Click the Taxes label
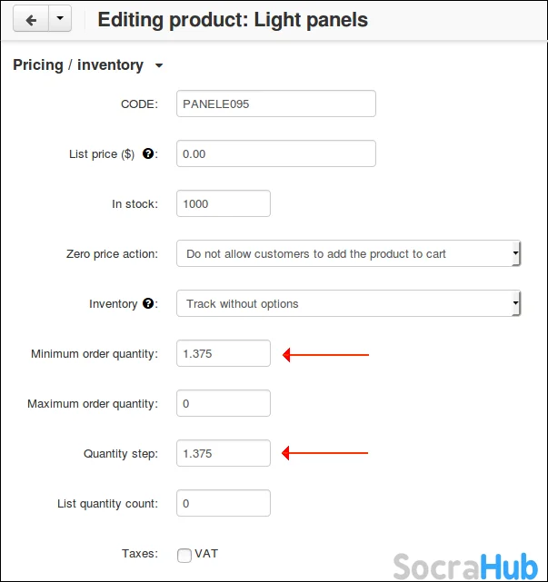 pyautogui.click(x=139, y=553)
